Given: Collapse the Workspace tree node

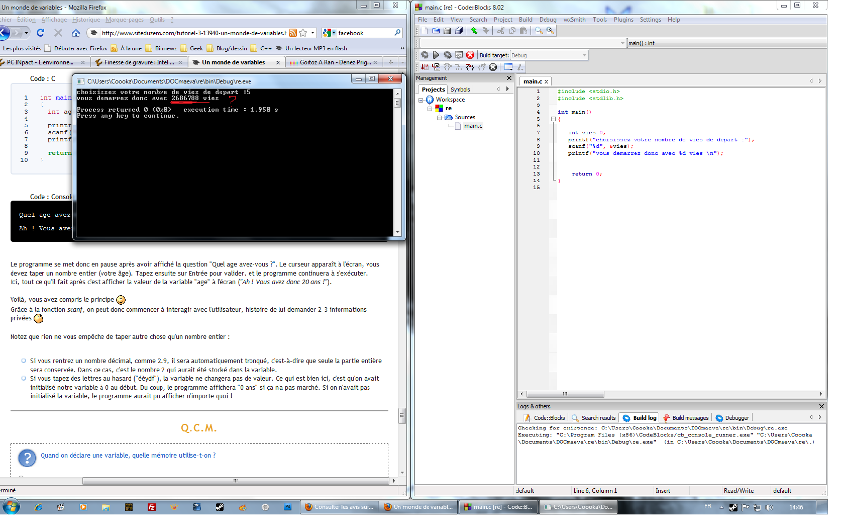Looking at the screenshot, I should pos(421,100).
